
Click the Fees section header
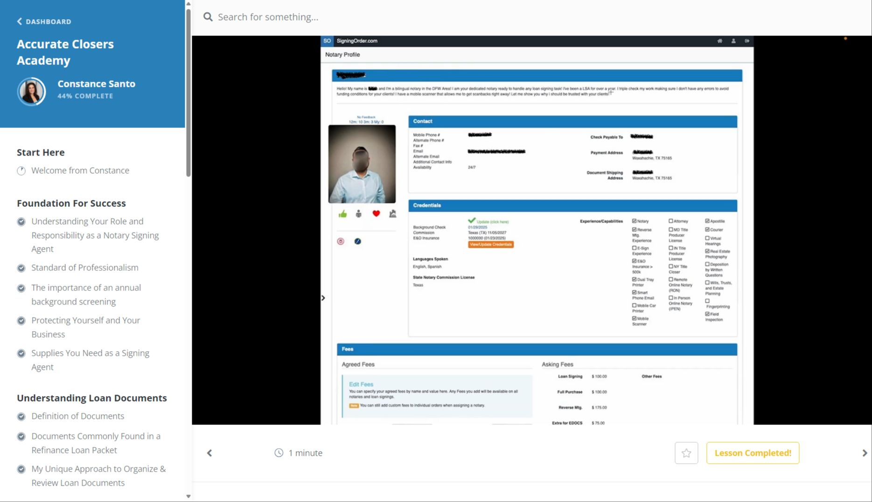[x=537, y=349]
